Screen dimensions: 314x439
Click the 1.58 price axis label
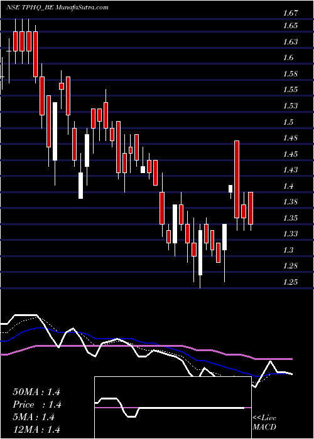coord(290,74)
